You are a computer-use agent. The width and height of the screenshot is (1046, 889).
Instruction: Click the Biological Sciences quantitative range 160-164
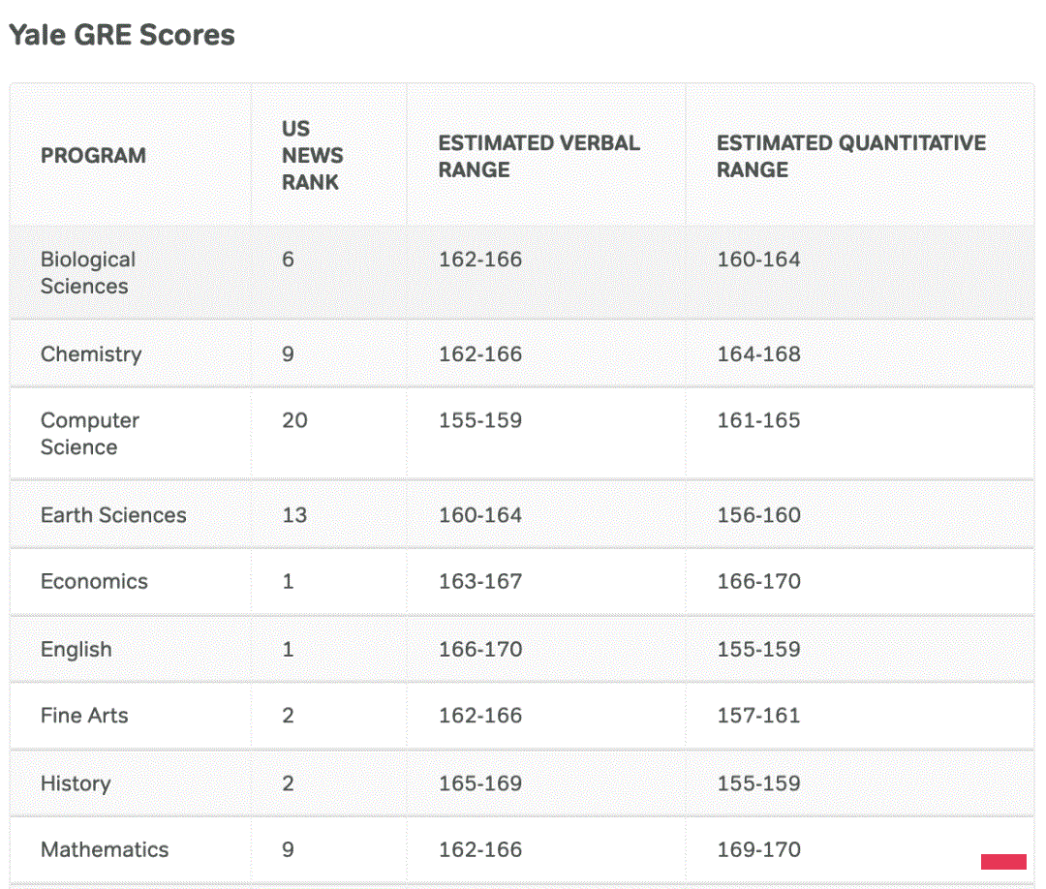tap(758, 259)
